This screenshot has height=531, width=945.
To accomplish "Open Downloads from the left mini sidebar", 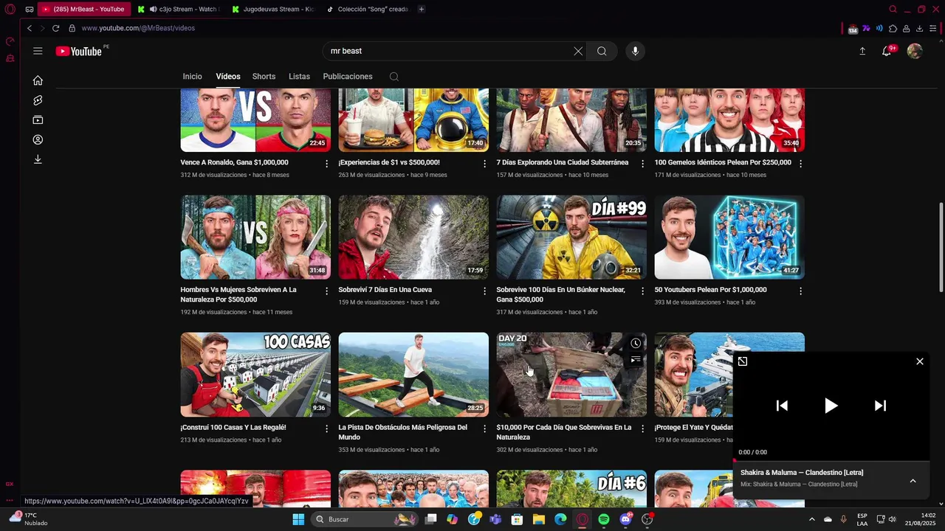I will (38, 159).
